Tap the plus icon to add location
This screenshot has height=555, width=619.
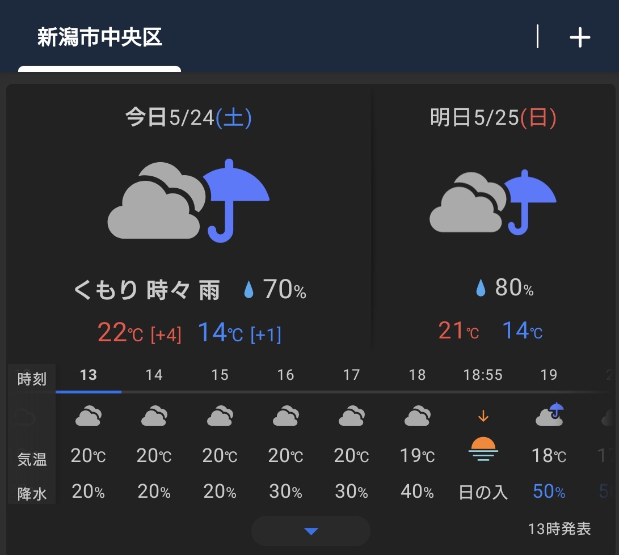tap(579, 37)
